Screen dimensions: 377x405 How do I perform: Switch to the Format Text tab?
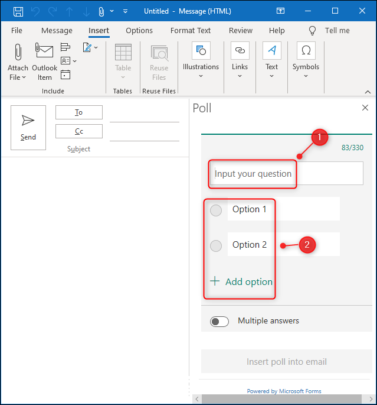click(191, 31)
